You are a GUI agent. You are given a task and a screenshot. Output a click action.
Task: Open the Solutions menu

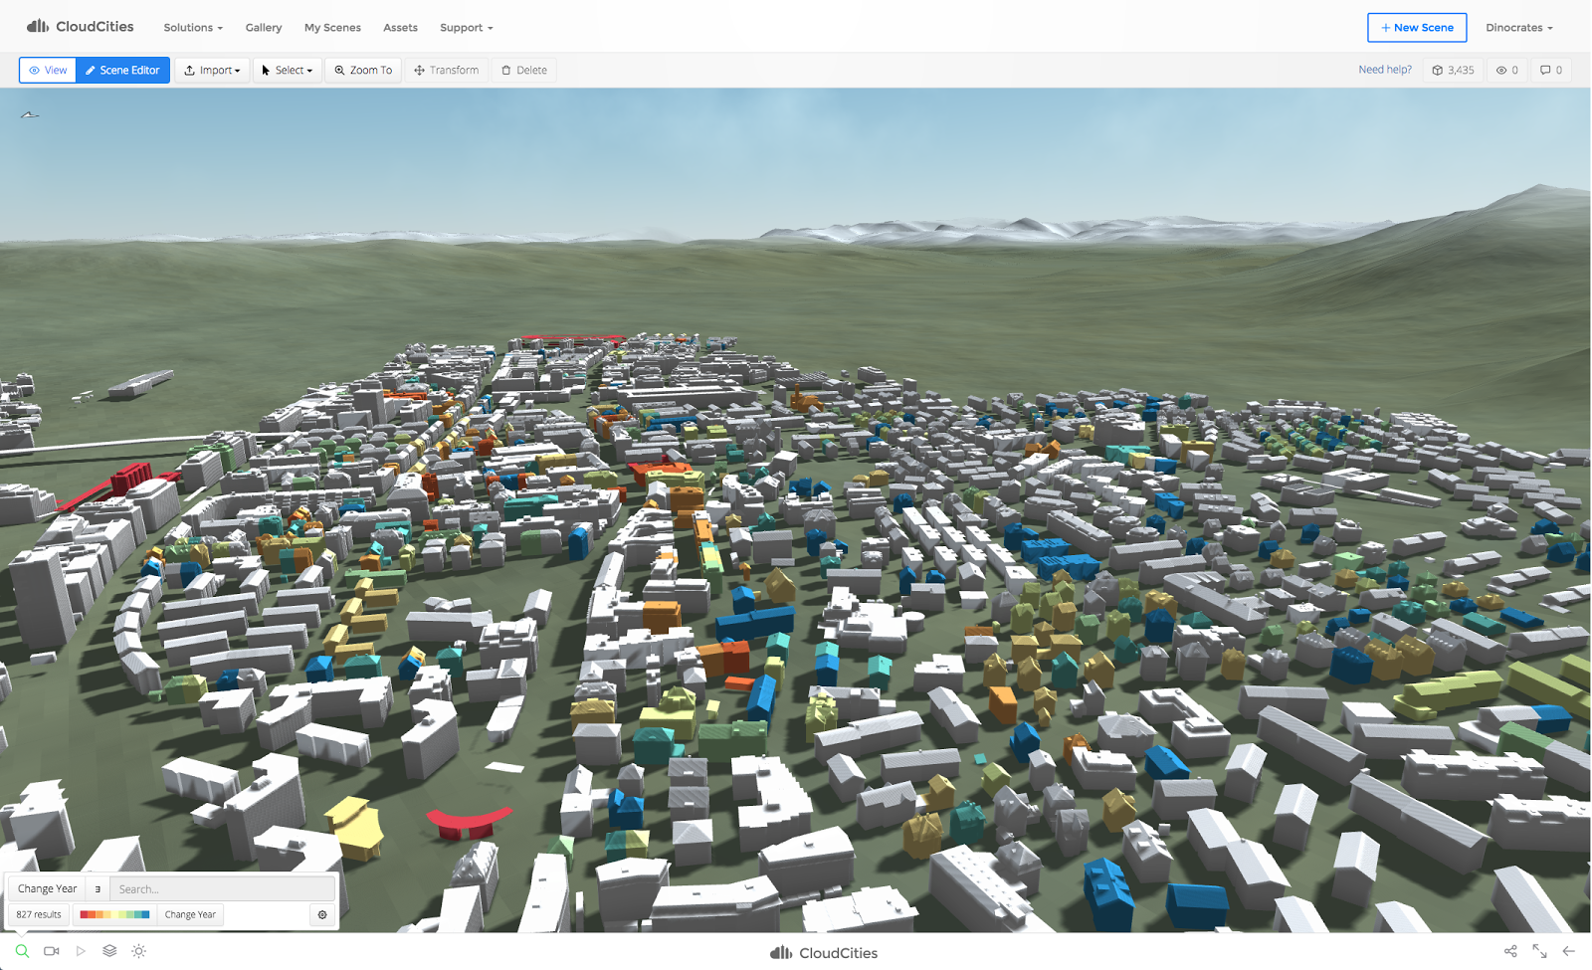click(192, 27)
